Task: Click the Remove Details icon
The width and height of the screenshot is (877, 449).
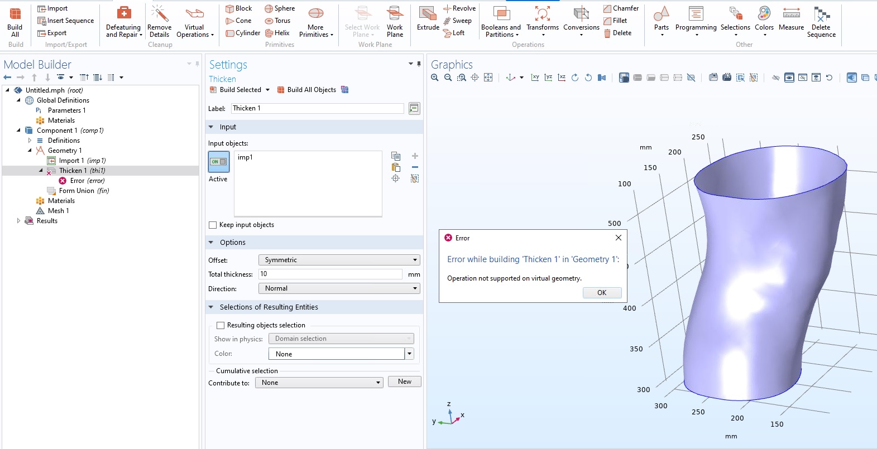Action: pyautogui.click(x=159, y=21)
